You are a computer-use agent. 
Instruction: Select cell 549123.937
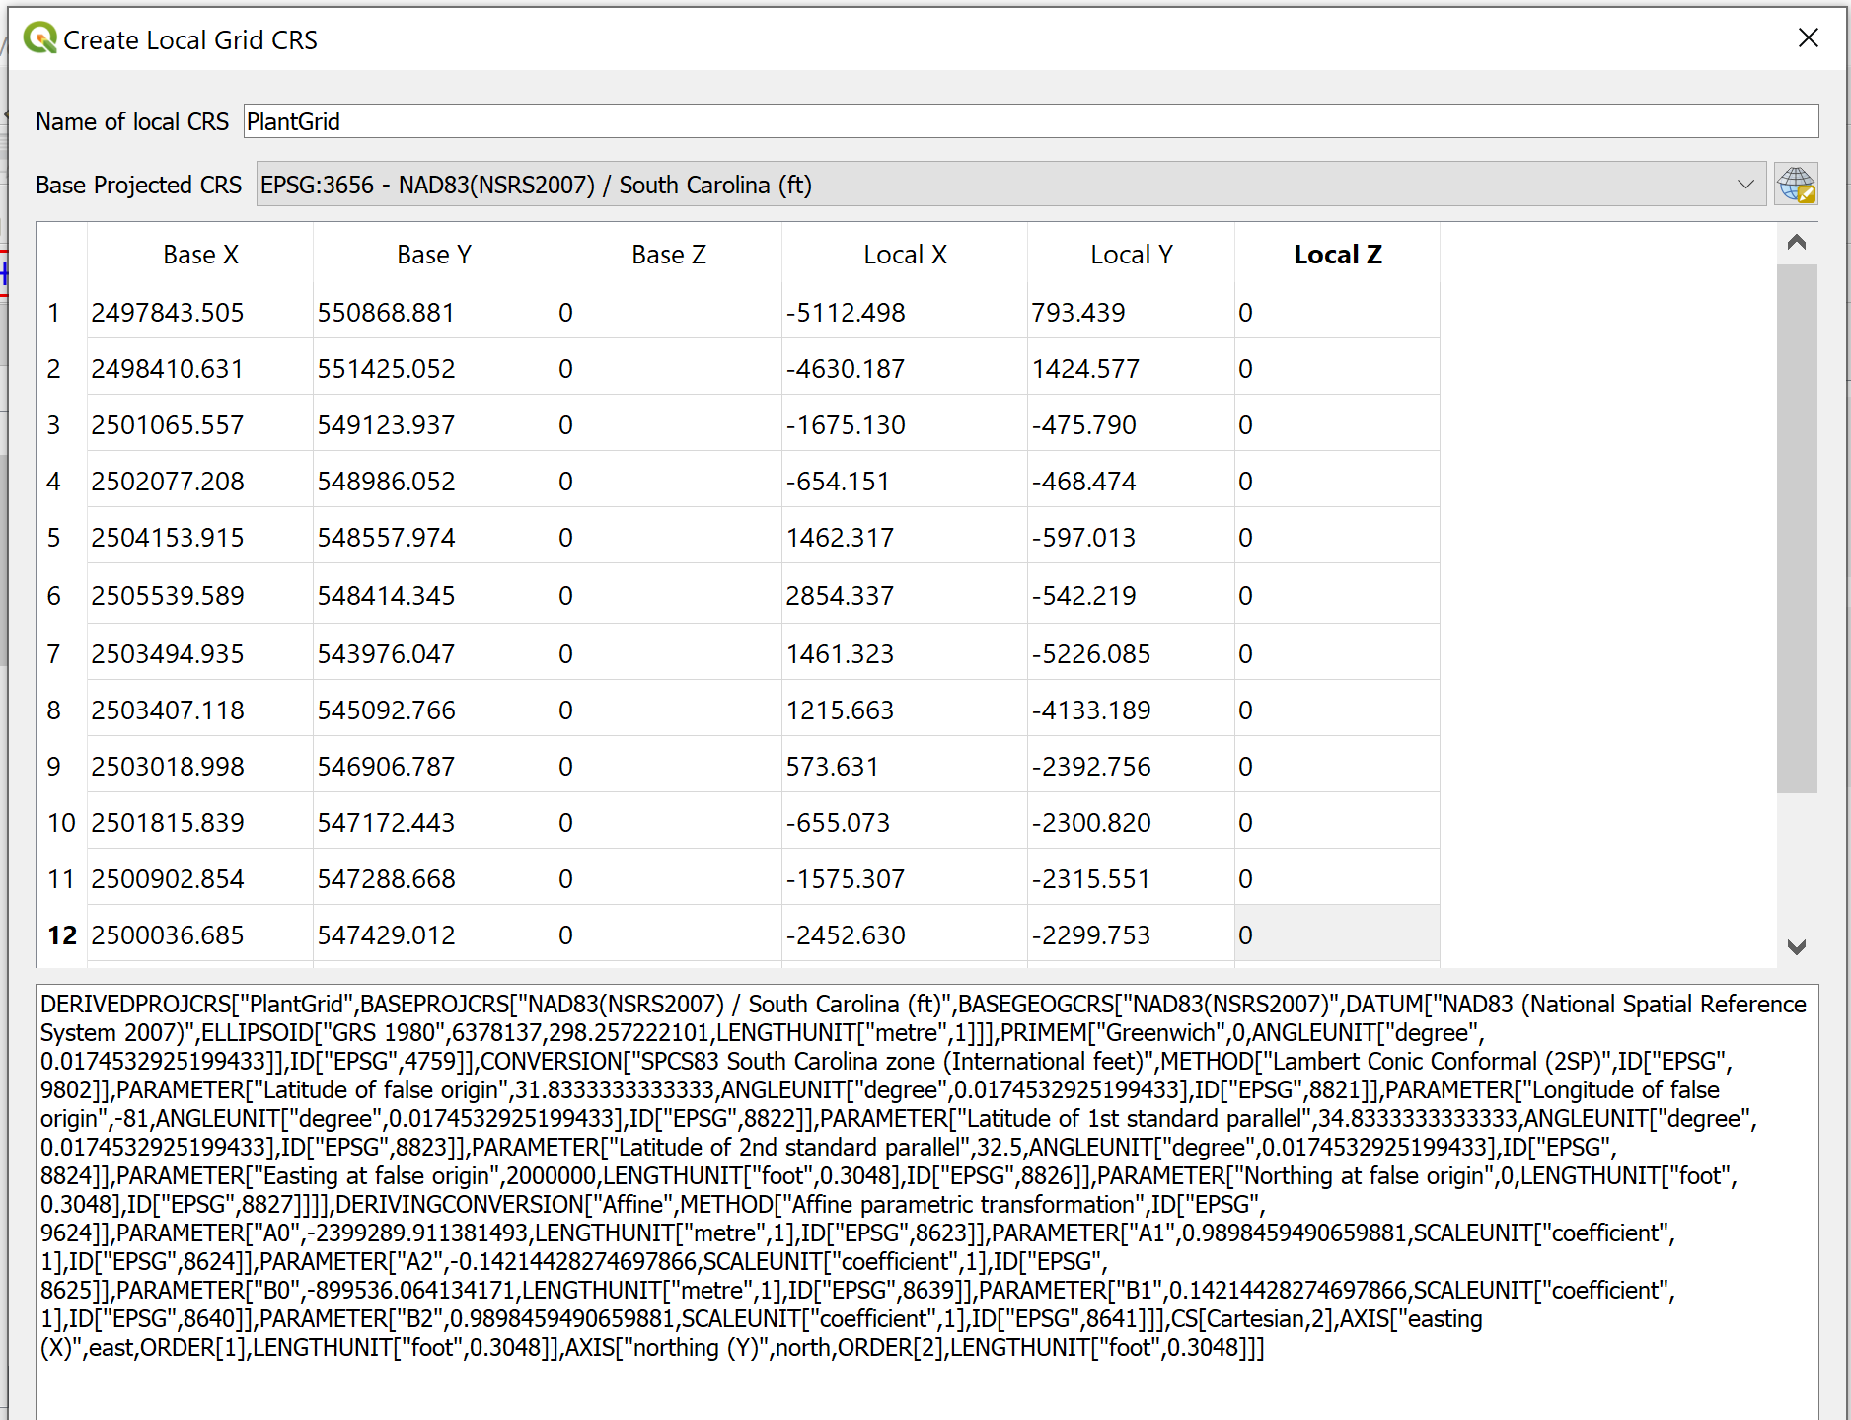coord(434,424)
